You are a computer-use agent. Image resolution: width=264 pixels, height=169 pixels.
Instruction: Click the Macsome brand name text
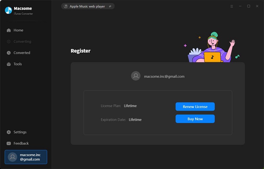coord(23,9)
